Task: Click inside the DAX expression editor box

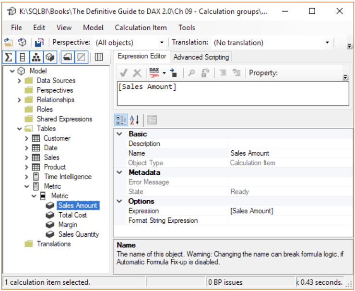Action: [233, 94]
